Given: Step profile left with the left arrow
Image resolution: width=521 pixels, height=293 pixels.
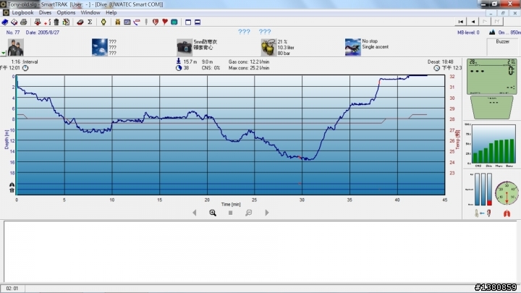Looking at the screenshot, I should click(195, 213).
